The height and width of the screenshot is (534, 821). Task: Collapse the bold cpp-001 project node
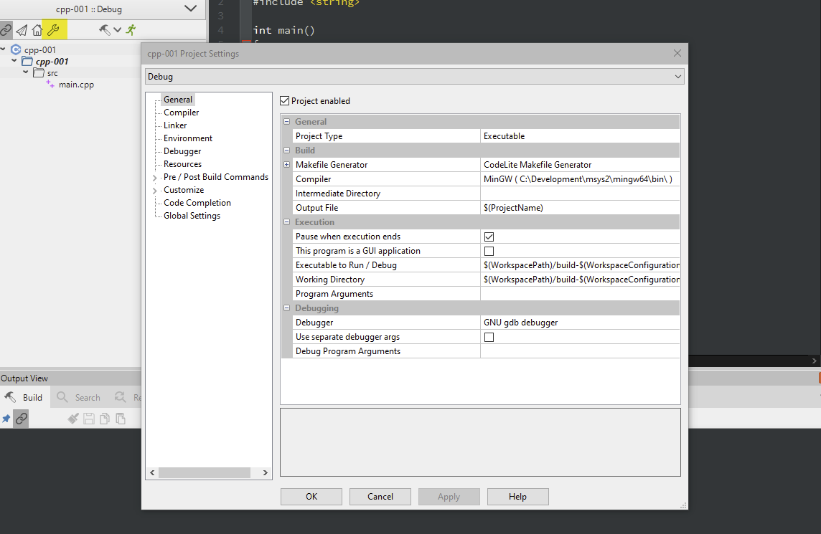[x=14, y=61]
